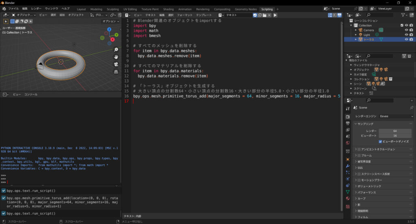Image resolution: width=416 pixels, height=224 pixels.
Task: Switch to the Modeling workspace tab
Action: [x=96, y=9]
